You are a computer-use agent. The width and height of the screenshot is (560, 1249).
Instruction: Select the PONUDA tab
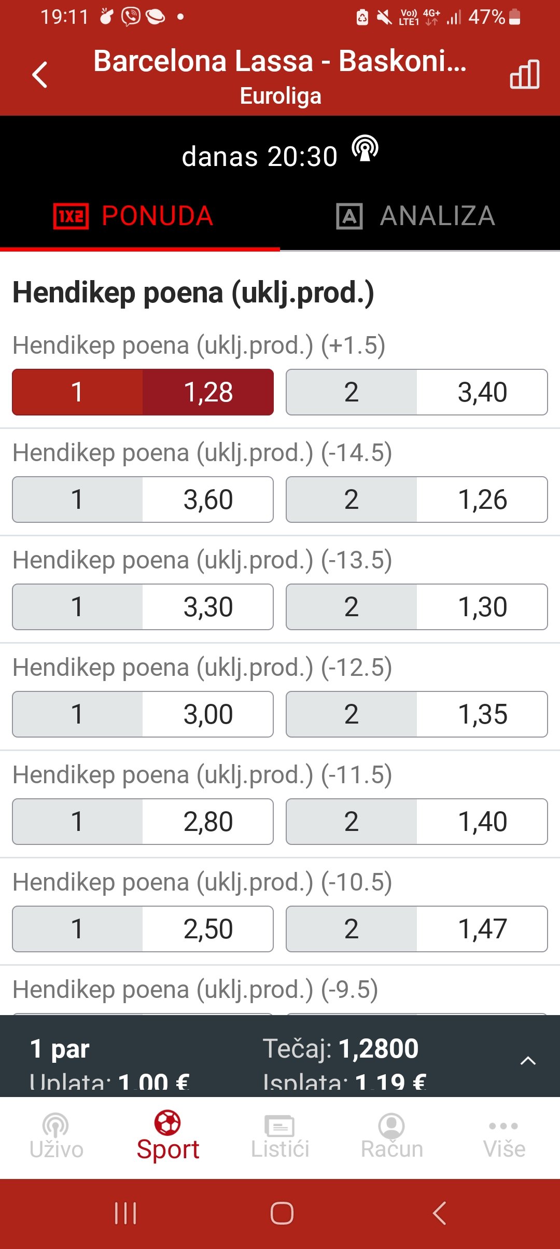134,216
